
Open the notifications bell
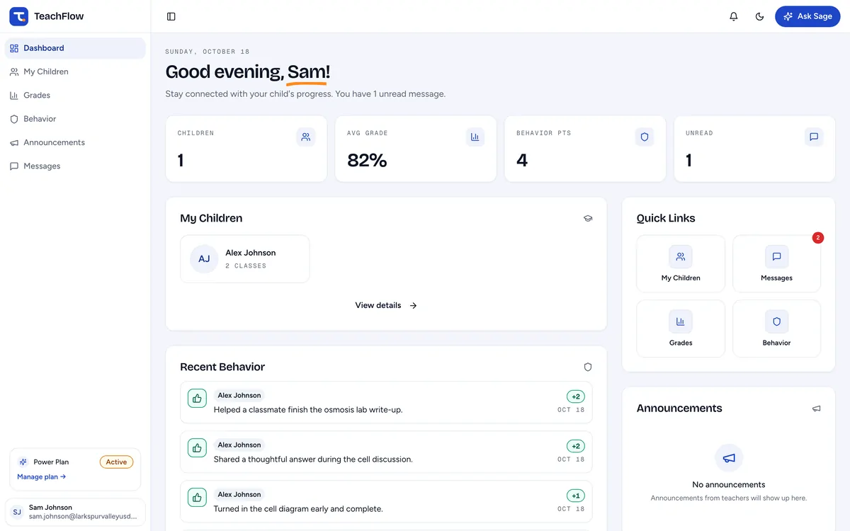pos(734,16)
